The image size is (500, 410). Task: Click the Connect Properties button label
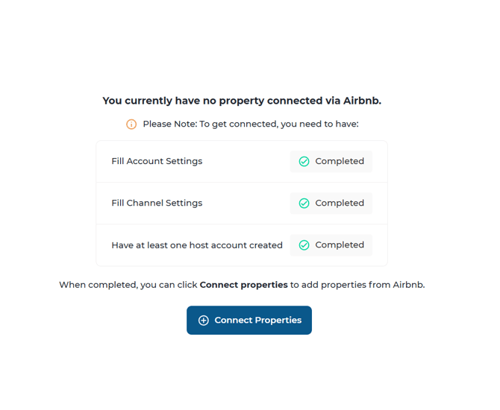[x=257, y=321]
